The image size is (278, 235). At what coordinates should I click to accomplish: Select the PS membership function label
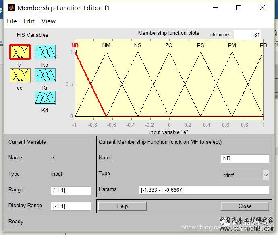coord(201,45)
